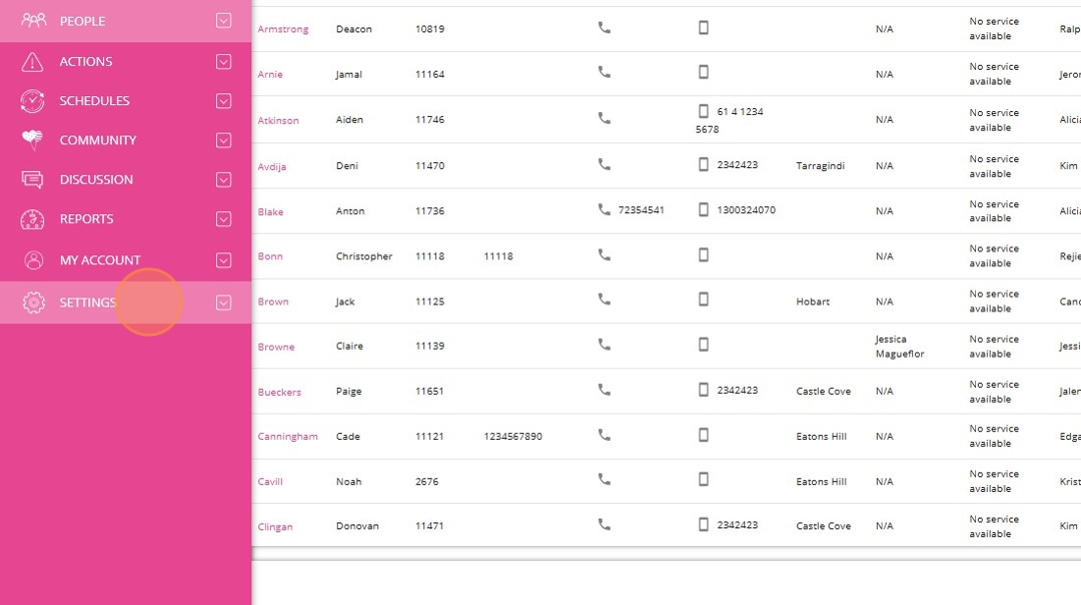Click the Schedules clock icon
Image resolution: width=1081 pixels, height=605 pixels.
32,101
